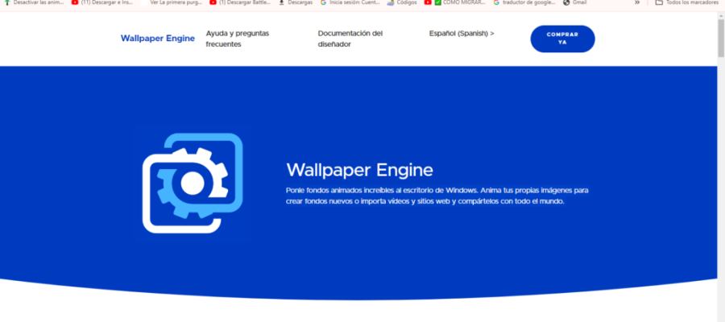Click the vertical page scrollbar thumb
Screen dimensions: 725x322
coord(720,36)
